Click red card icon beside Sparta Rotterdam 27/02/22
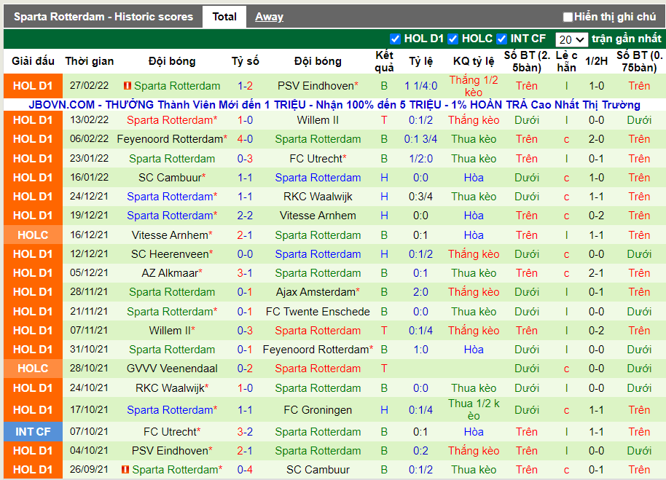Viewport: 666px width, 480px height. coord(127,86)
